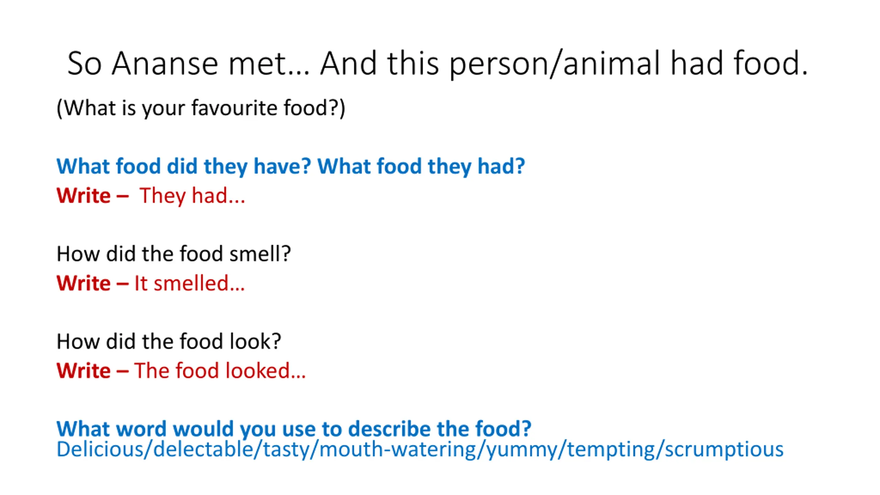Click the first bold red 'Write –' label
Screen dimensions: 880x495
[x=93, y=196]
